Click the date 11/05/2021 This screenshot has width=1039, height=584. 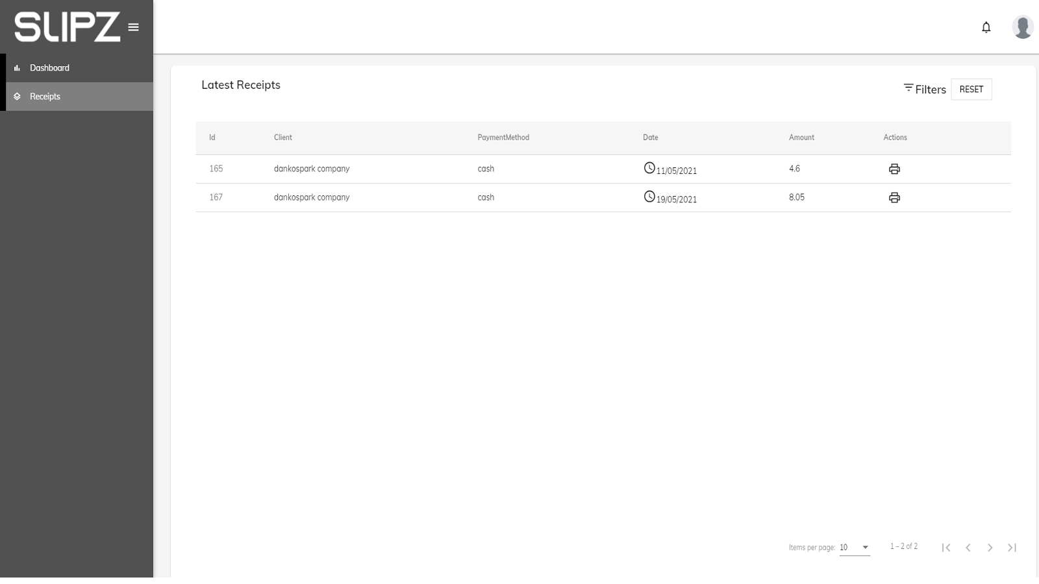click(x=677, y=171)
